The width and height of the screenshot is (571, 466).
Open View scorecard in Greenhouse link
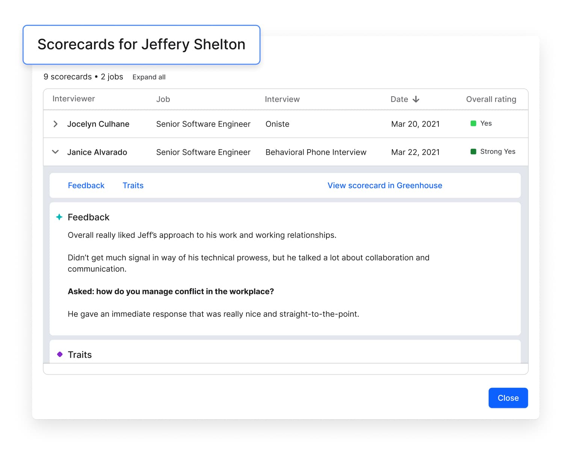point(385,185)
